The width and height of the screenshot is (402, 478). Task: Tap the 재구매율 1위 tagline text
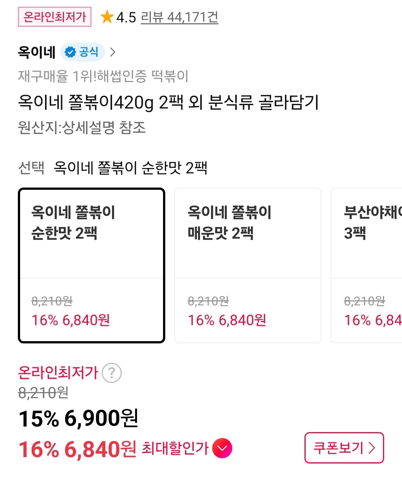(103, 76)
